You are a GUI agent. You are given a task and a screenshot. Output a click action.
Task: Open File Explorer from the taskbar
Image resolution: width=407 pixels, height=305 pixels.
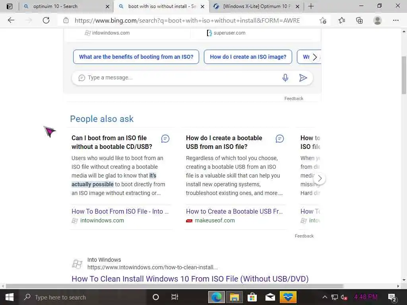click(x=234, y=297)
